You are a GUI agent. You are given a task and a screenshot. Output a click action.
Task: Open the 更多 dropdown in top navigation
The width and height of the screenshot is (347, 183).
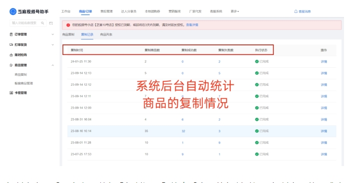click(235, 11)
